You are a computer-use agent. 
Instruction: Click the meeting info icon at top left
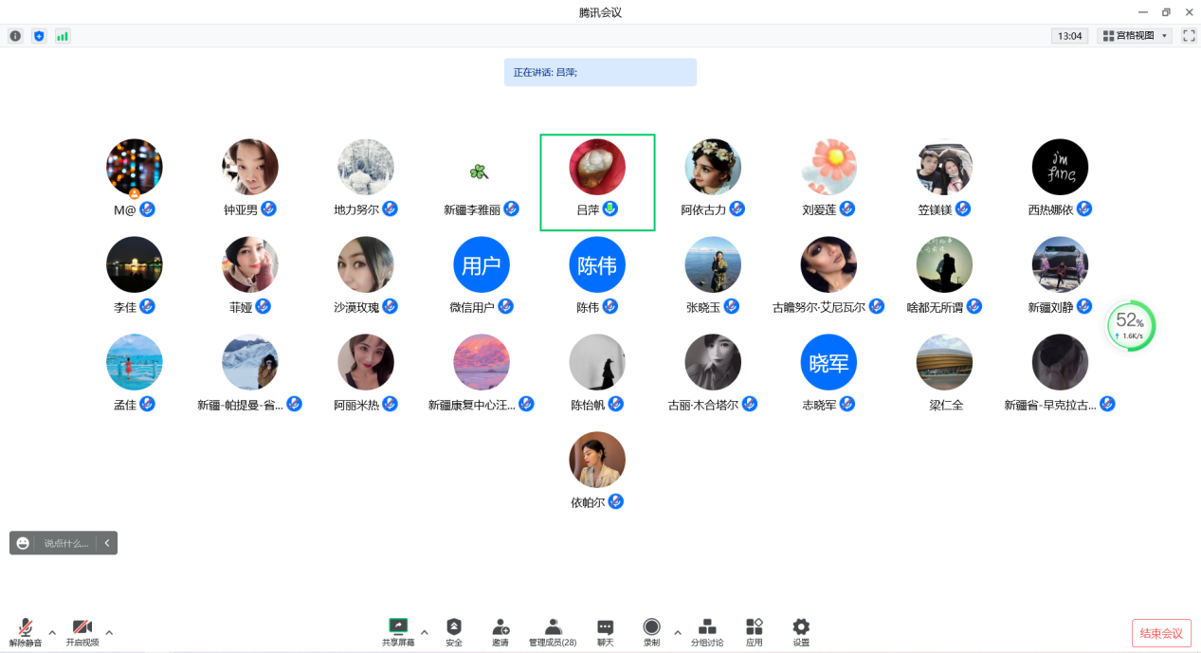click(x=15, y=36)
